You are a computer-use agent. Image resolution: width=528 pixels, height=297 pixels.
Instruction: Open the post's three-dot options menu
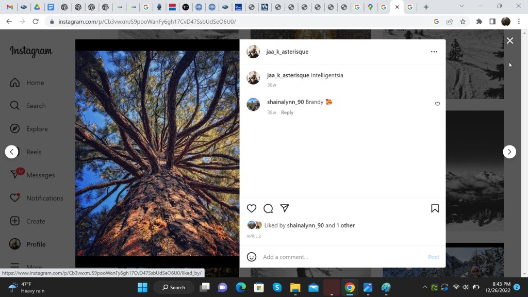(434, 52)
